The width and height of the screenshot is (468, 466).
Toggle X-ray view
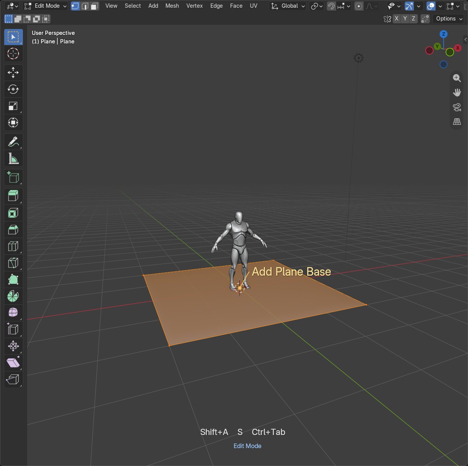tap(466, 6)
